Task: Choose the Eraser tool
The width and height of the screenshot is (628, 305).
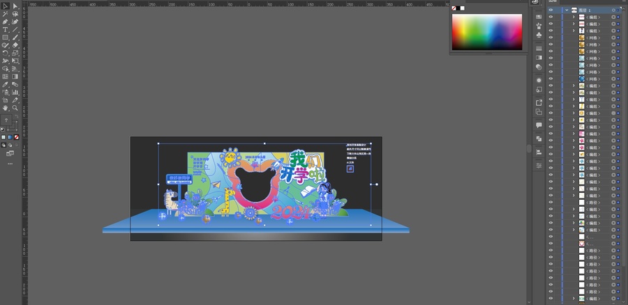Action: coord(15,45)
